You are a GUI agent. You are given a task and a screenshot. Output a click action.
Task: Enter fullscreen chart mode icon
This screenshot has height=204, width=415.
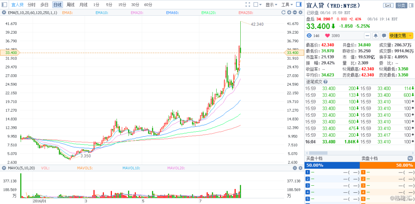click(248, 5)
